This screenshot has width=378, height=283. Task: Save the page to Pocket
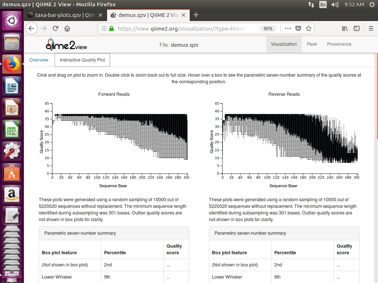[x=298, y=28]
